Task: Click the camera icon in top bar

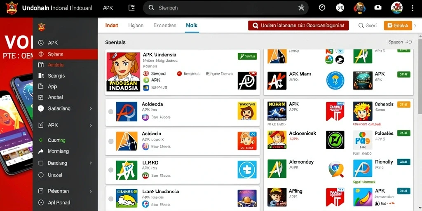Action: (378, 7)
